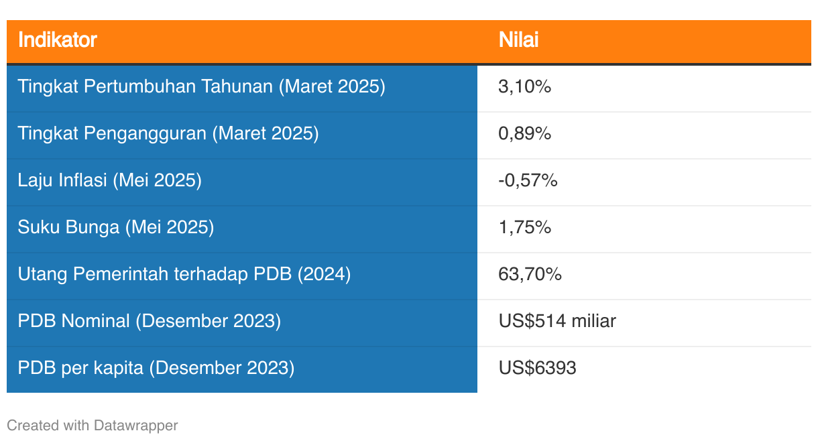Select the US$514 miliar value
The image size is (818, 441).
click(557, 321)
